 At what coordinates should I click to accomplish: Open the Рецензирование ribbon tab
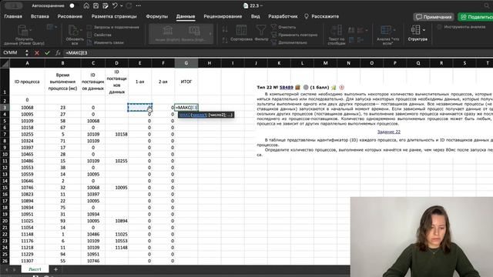pyautogui.click(x=223, y=16)
